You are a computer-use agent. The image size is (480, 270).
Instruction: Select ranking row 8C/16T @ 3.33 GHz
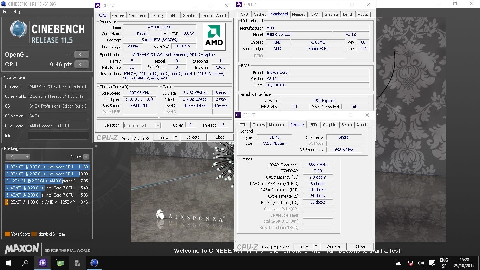point(47,167)
